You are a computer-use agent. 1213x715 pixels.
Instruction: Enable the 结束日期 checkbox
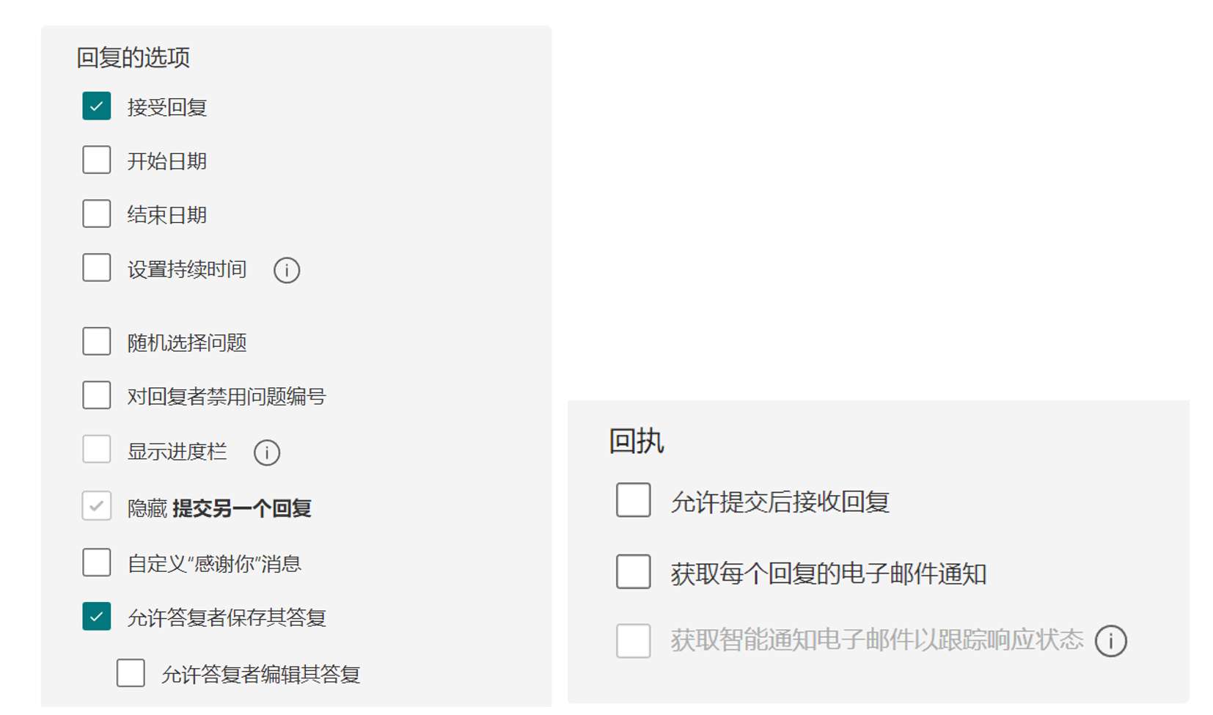[x=97, y=214]
